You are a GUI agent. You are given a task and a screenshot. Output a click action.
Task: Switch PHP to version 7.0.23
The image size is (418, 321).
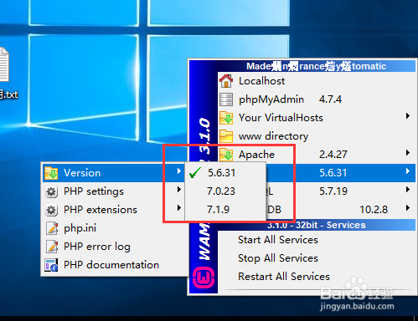coord(224,191)
